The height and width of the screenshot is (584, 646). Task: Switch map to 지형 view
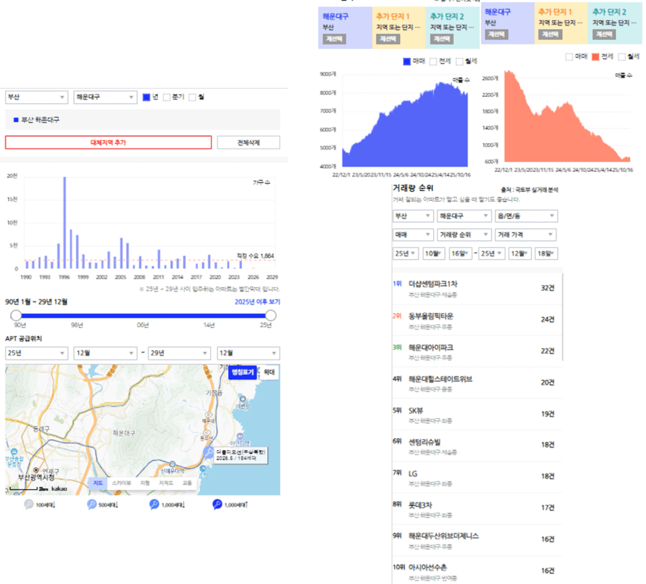tap(145, 483)
